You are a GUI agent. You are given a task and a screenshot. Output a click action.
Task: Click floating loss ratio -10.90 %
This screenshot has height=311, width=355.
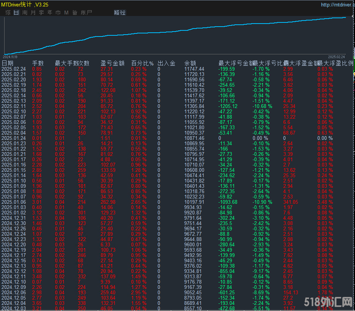(263, 202)
